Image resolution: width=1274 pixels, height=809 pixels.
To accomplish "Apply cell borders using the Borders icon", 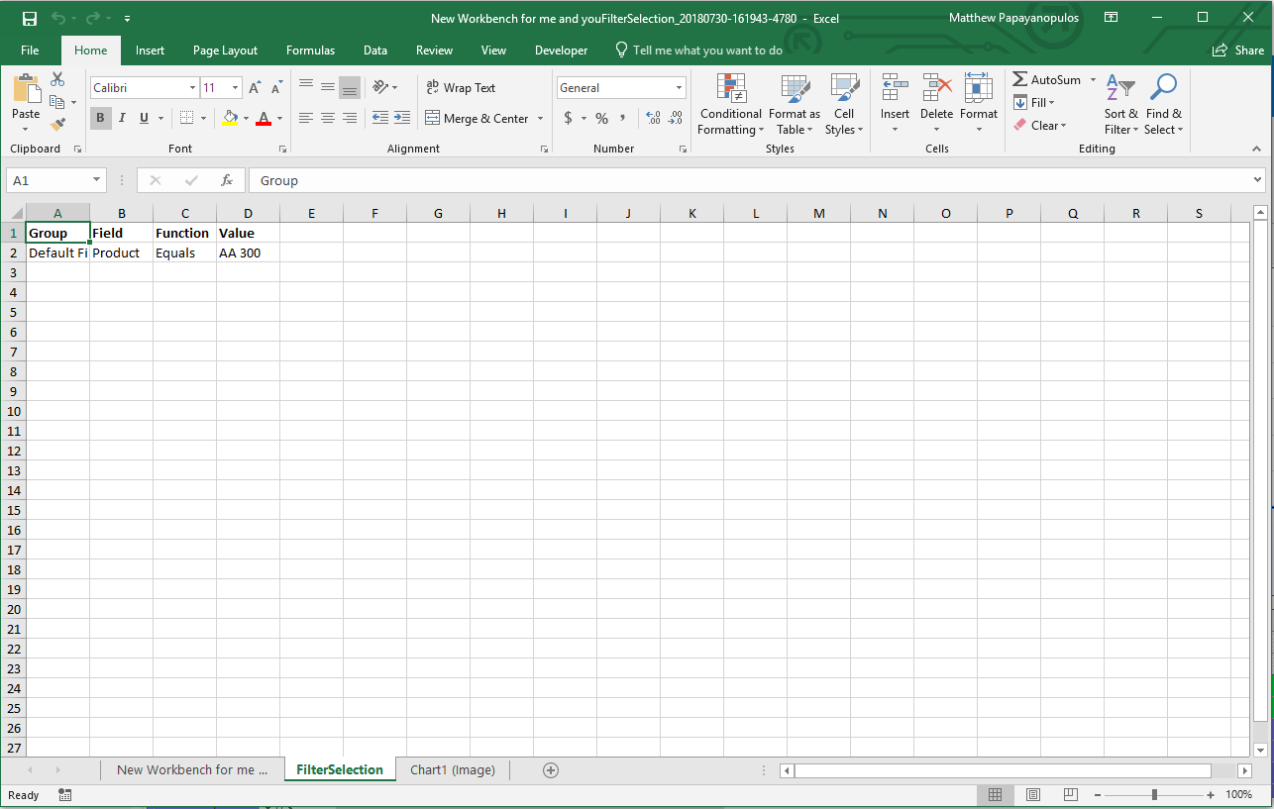I will click(x=186, y=118).
